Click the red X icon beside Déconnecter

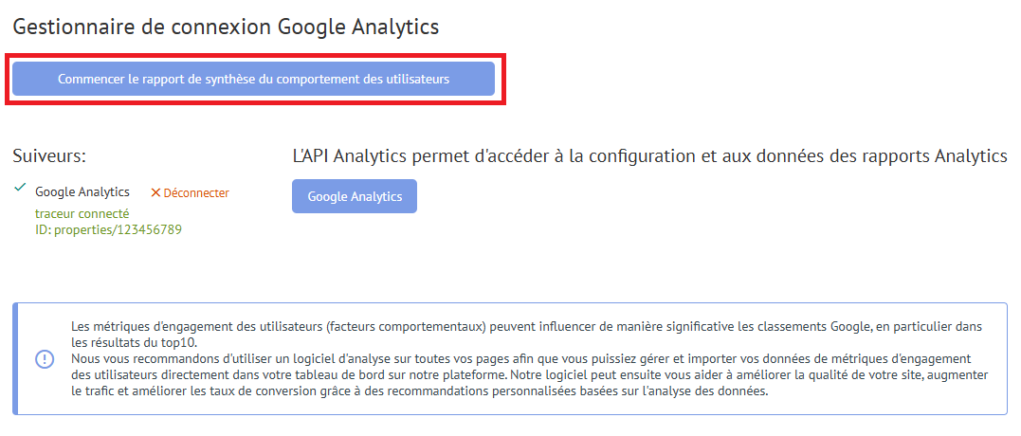pos(155,192)
